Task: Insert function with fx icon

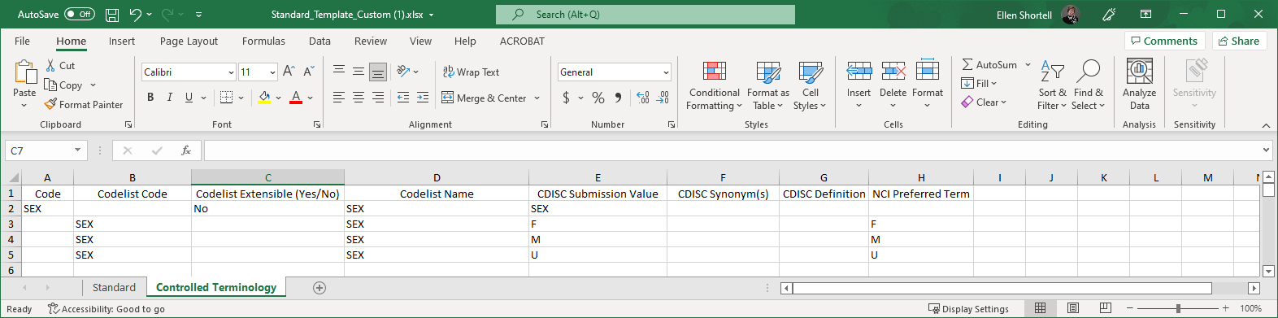Action: point(186,150)
